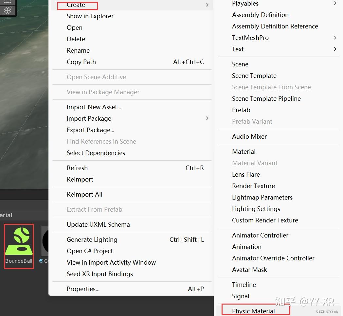This screenshot has width=343, height=316.
Task: Select Reimport All
Action: pyautogui.click(x=84, y=194)
